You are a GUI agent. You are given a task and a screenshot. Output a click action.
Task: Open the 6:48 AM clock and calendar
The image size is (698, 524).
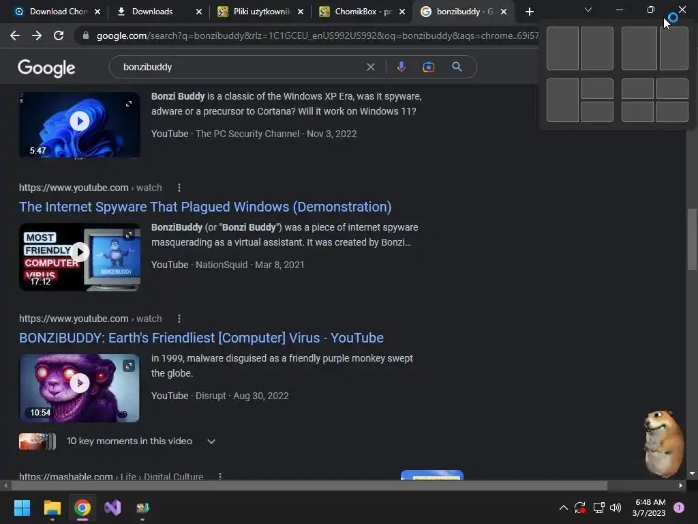(x=650, y=508)
